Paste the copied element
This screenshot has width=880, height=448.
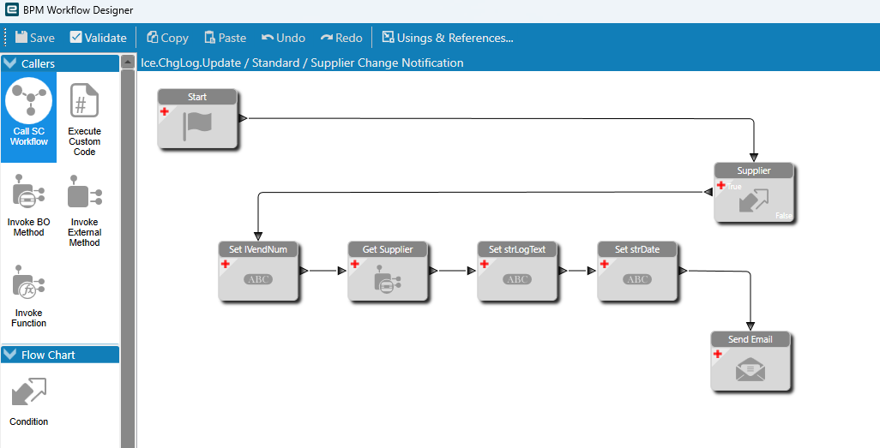[225, 38]
